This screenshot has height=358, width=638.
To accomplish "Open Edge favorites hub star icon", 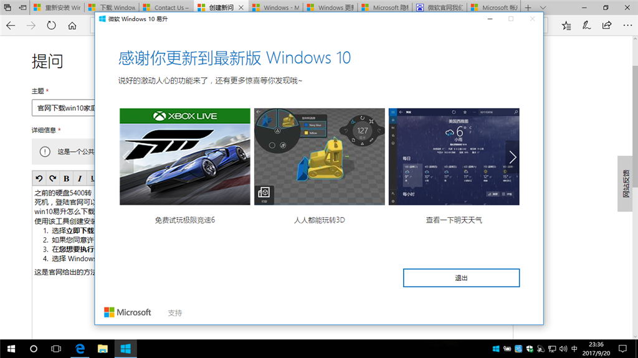I will tap(566, 26).
